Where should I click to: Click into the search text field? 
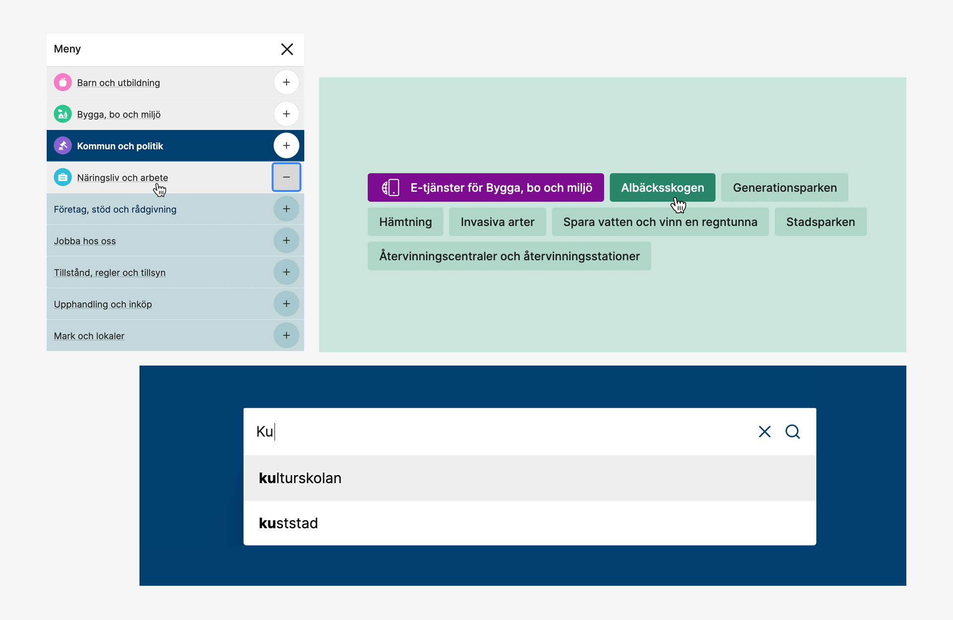click(x=496, y=432)
